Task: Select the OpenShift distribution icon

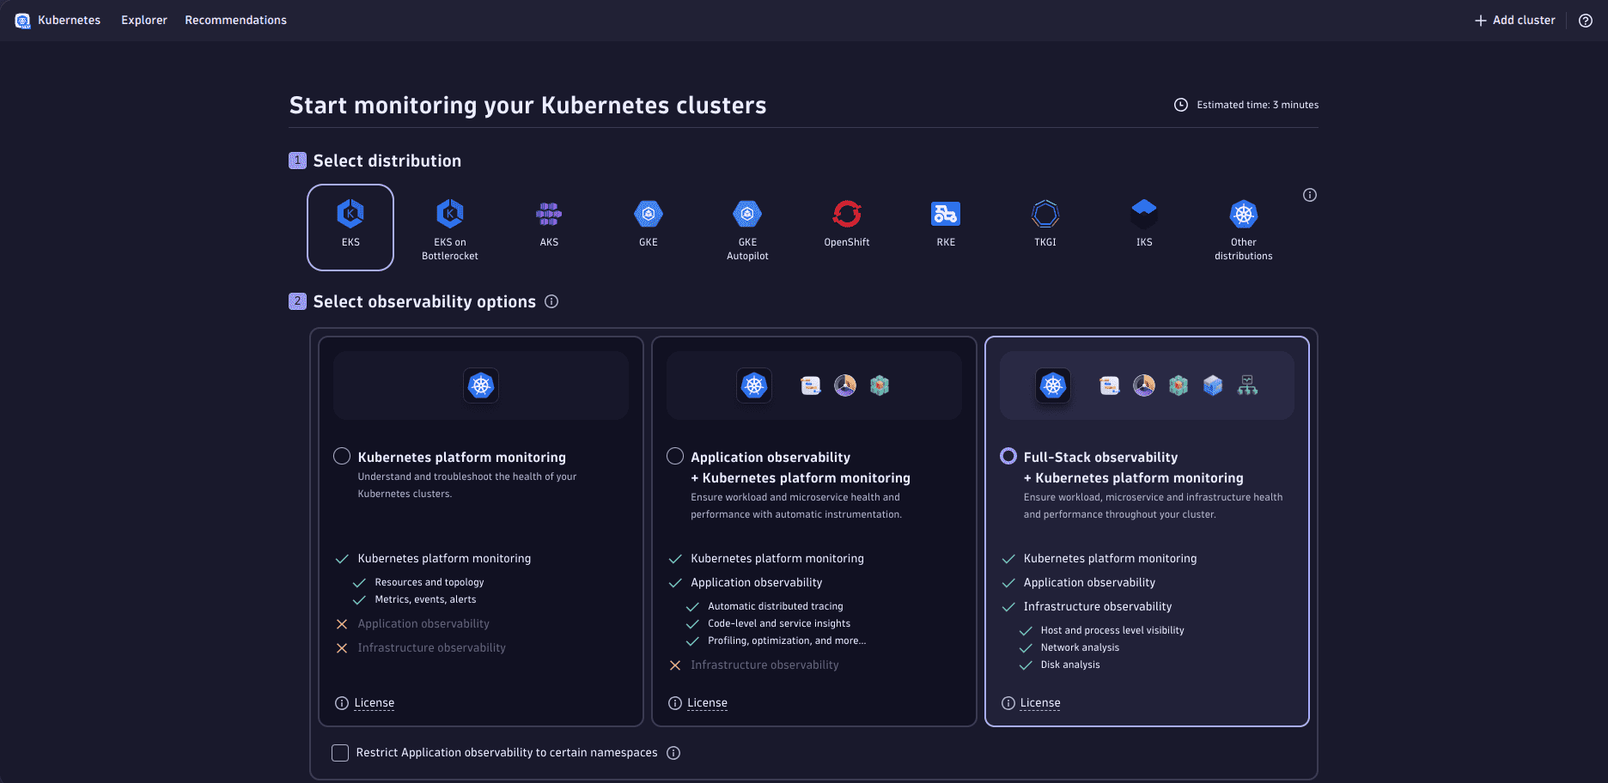Action: point(847,214)
